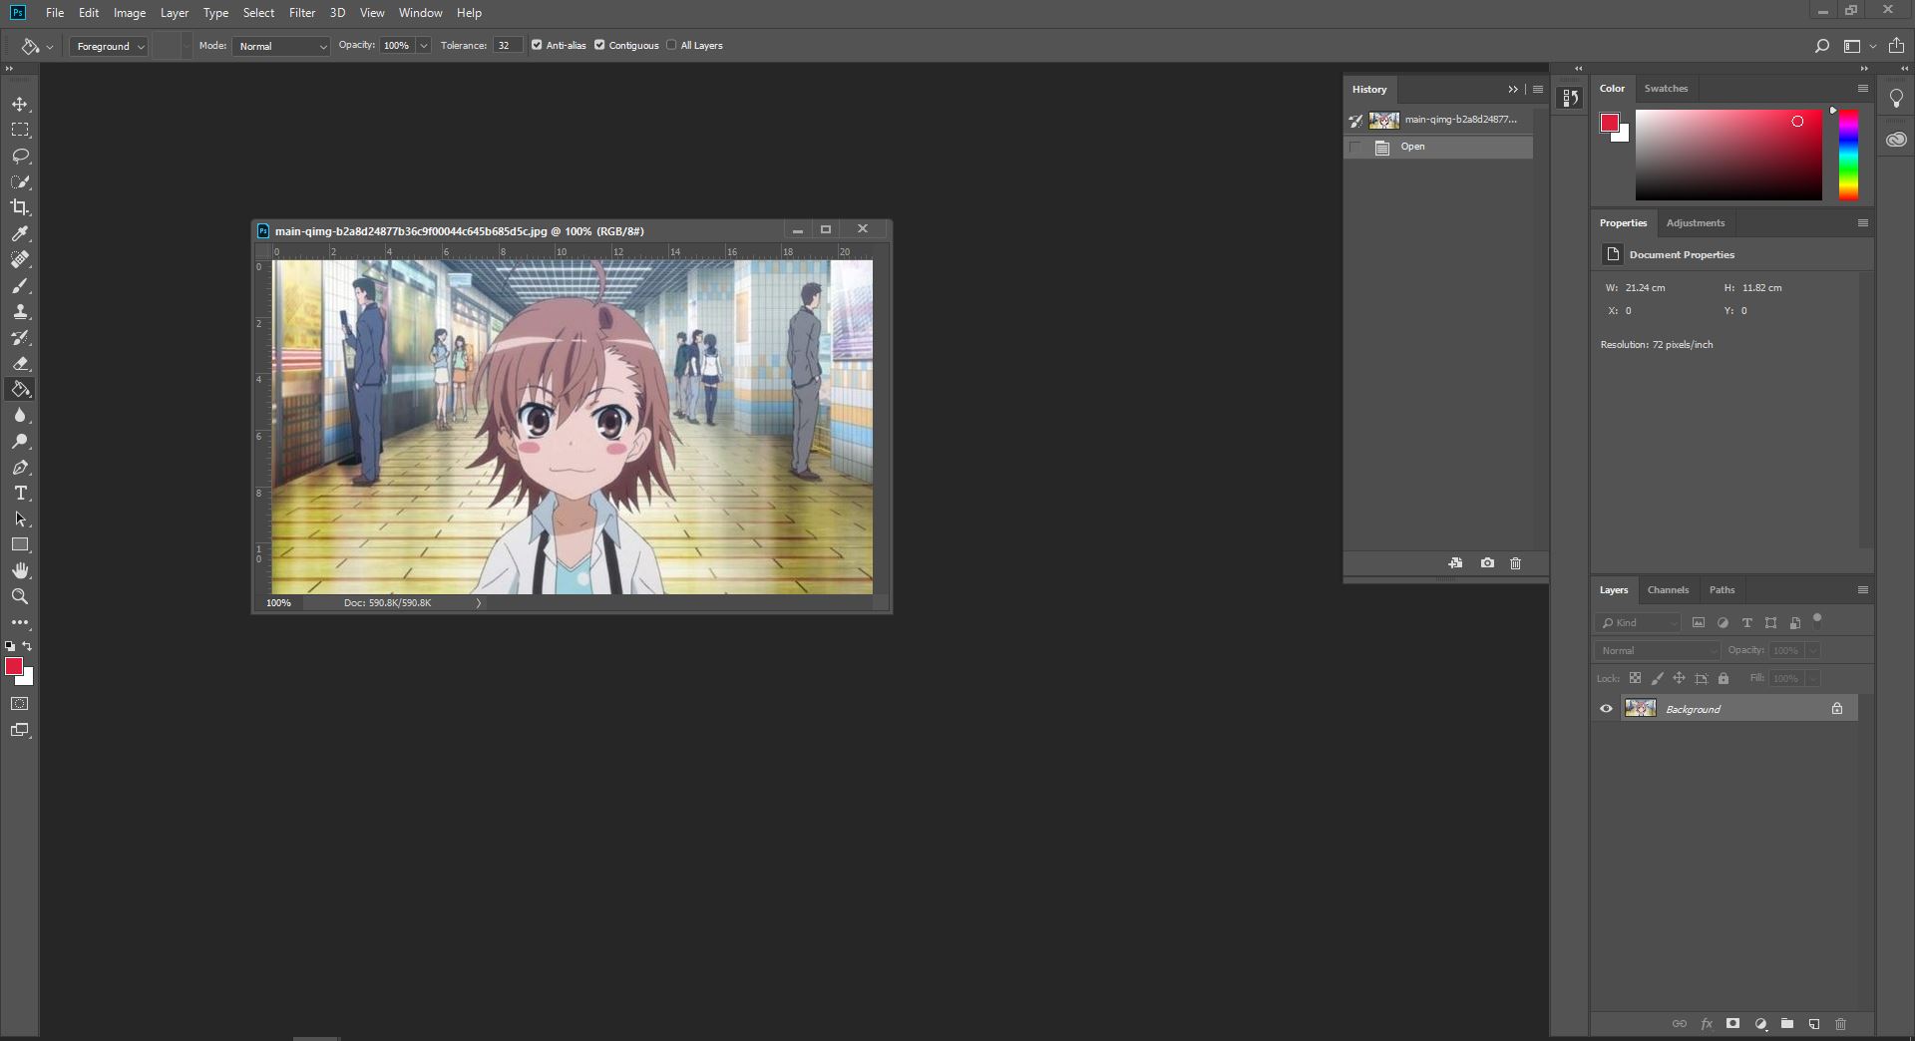The height and width of the screenshot is (1041, 1915).
Task: Open layer blend mode Normal dropdown
Action: point(1658,650)
